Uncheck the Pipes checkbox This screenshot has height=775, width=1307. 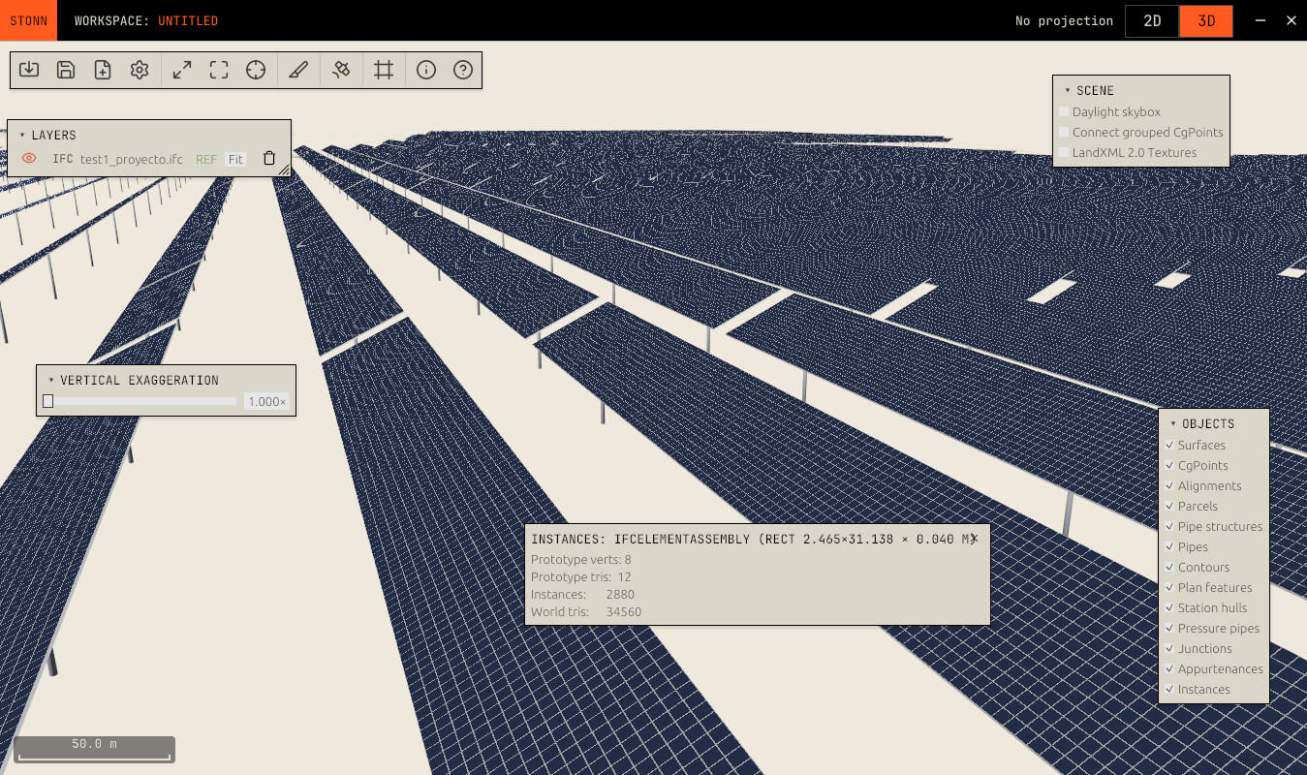(x=1170, y=547)
